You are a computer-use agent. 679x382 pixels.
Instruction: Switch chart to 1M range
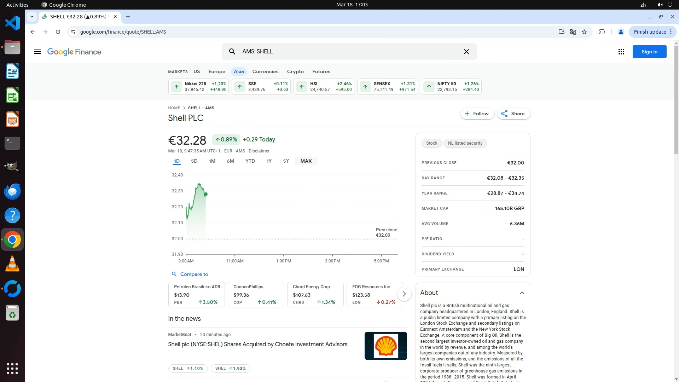212,161
